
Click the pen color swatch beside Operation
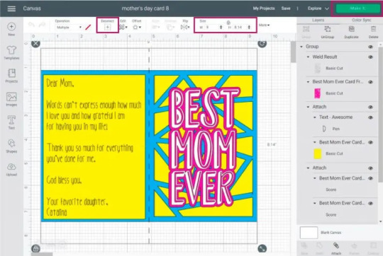coord(88,28)
